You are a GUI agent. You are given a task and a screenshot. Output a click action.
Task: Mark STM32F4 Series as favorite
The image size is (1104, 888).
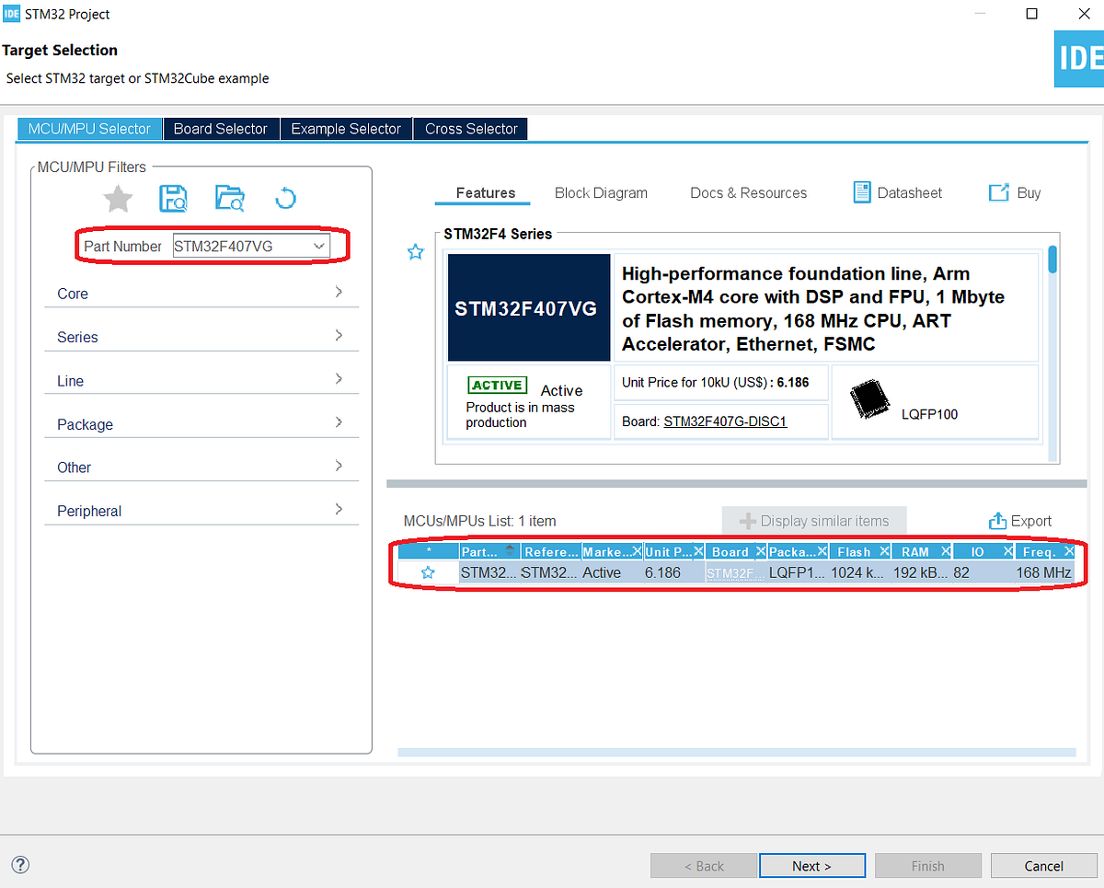click(x=415, y=251)
